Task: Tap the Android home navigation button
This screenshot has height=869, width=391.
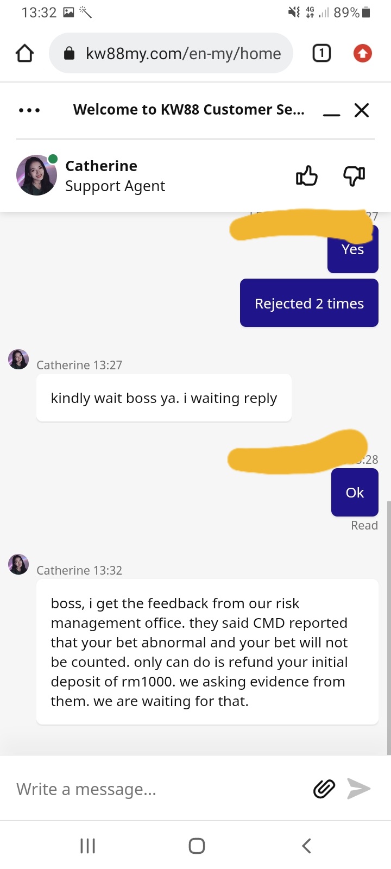Action: 197,846
